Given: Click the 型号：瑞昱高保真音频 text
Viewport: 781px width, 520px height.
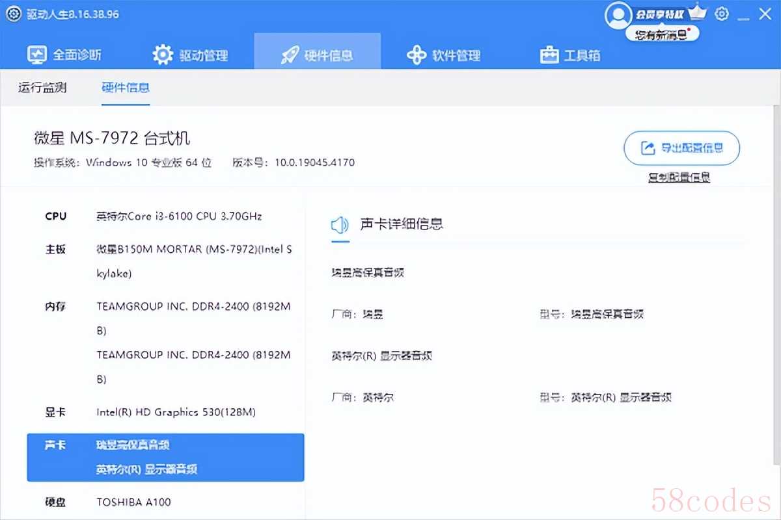Looking at the screenshot, I should tap(592, 314).
